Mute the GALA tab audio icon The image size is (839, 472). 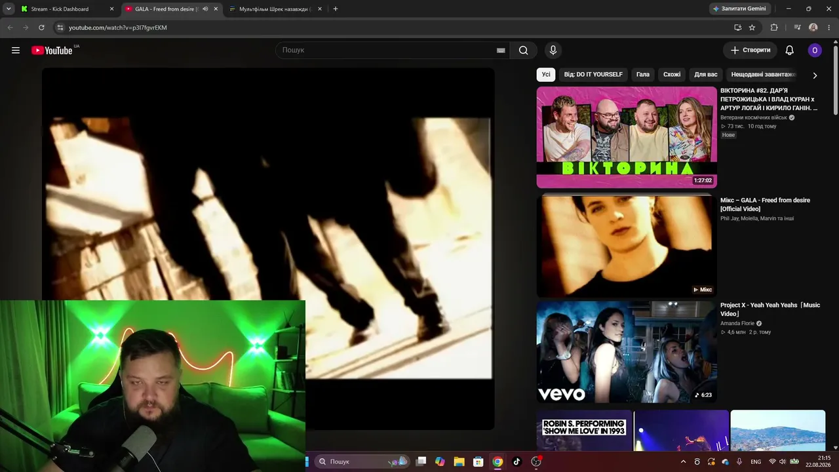point(205,9)
